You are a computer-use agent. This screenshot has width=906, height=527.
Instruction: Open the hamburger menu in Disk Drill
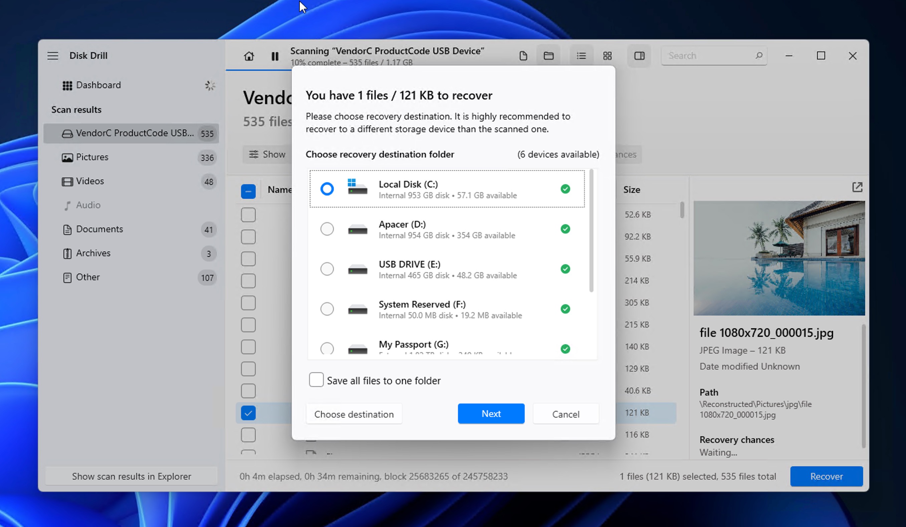pyautogui.click(x=52, y=56)
